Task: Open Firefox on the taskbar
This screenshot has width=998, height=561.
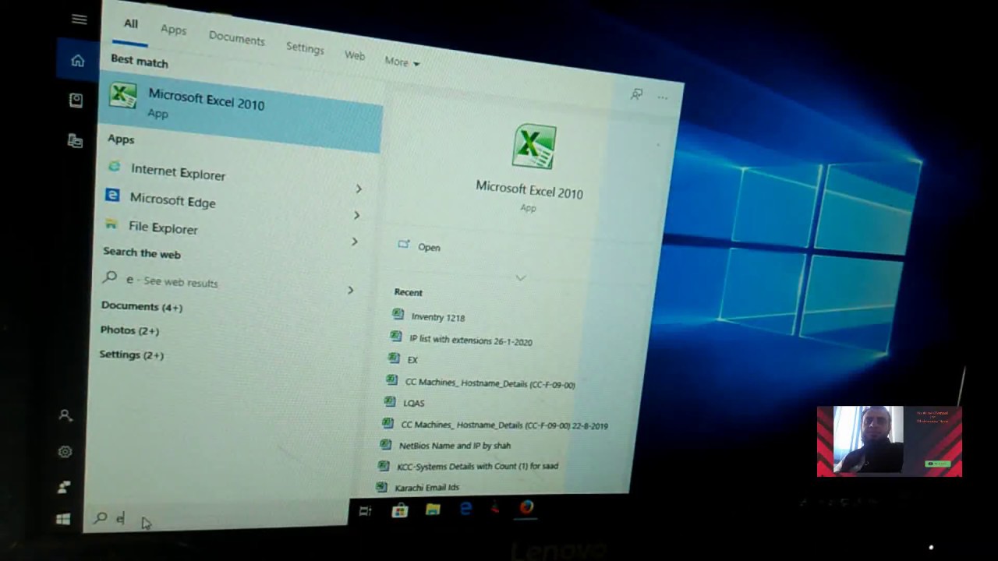Action: click(527, 507)
